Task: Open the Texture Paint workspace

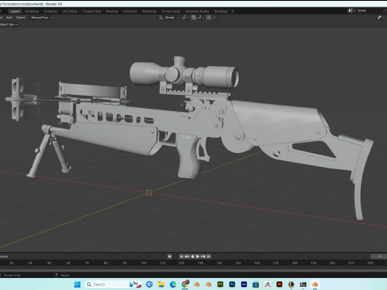Action: click(92, 11)
